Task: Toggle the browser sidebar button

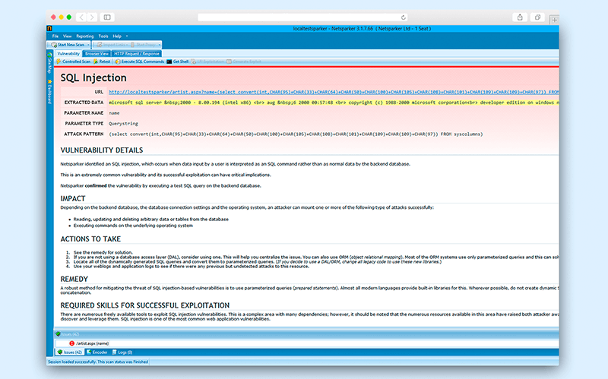Action: (x=107, y=17)
